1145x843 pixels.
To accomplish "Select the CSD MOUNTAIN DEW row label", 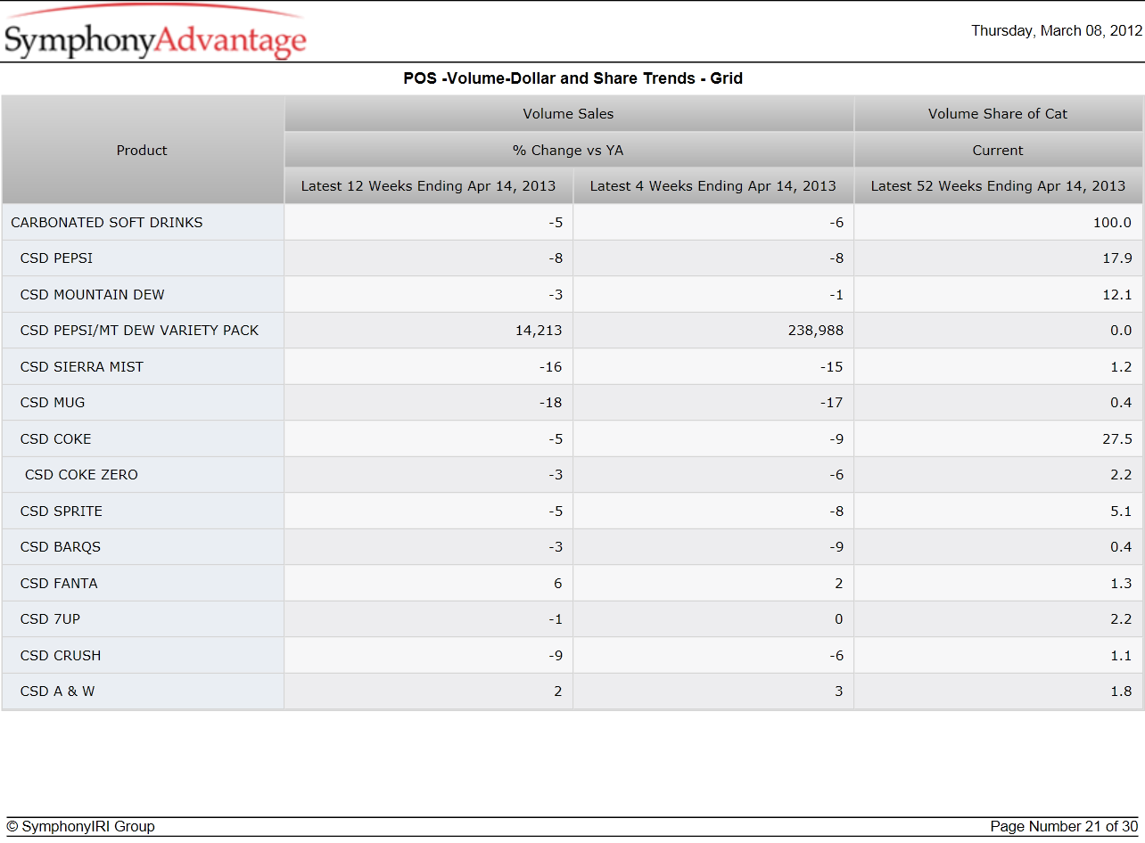I will coord(92,294).
